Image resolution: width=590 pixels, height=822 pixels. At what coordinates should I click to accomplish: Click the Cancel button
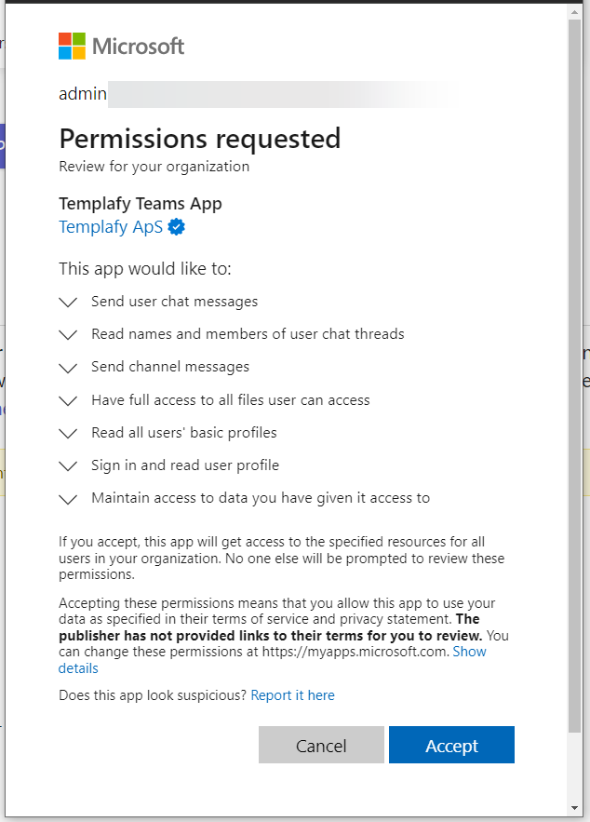coord(321,745)
